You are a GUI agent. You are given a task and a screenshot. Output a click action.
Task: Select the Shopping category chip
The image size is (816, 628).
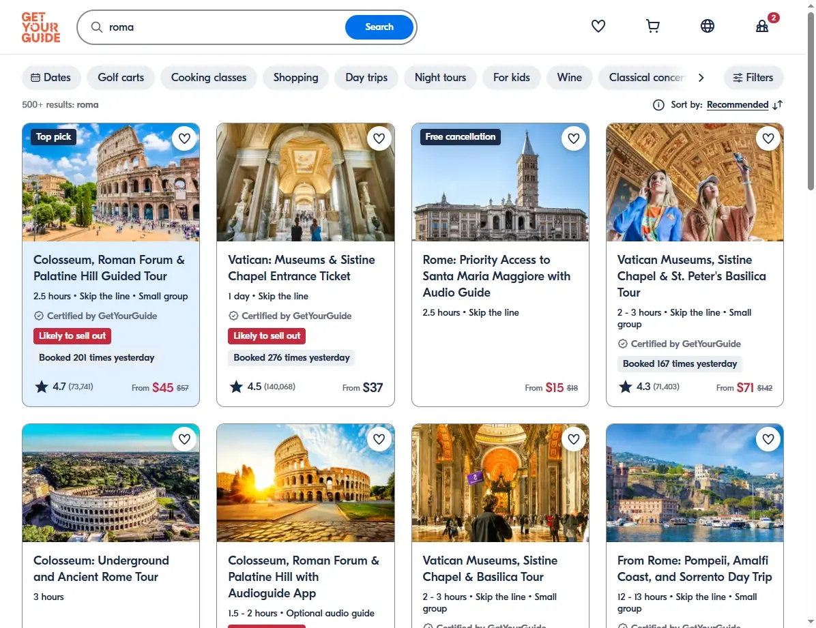[x=295, y=78]
